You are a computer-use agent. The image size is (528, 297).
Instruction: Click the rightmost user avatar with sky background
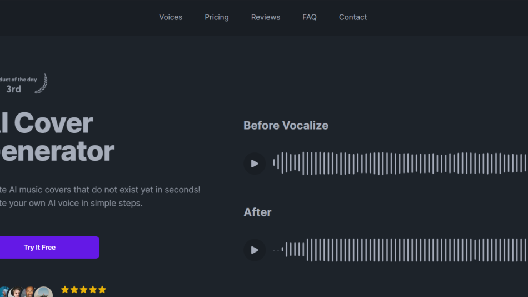tap(43, 293)
